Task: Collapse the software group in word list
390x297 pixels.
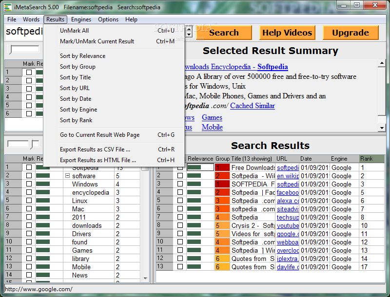Action: 67,176
